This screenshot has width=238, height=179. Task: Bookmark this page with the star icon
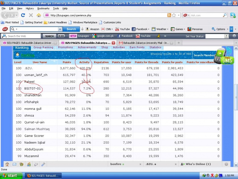pos(174,15)
